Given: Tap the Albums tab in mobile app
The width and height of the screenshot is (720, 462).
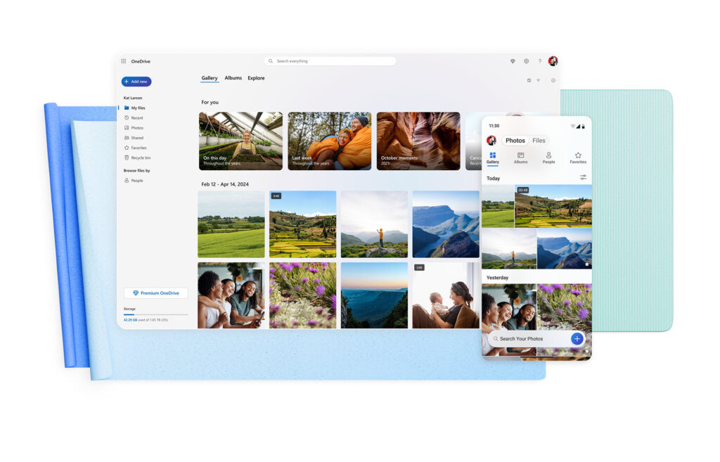Looking at the screenshot, I should 521,158.
